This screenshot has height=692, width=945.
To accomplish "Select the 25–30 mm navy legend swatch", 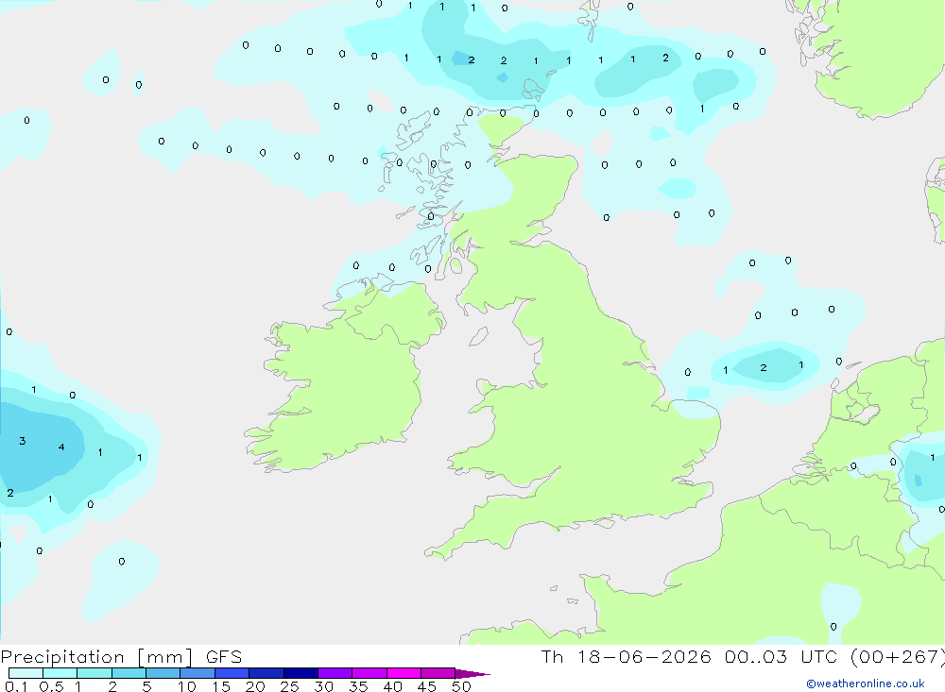I will tap(301, 673).
